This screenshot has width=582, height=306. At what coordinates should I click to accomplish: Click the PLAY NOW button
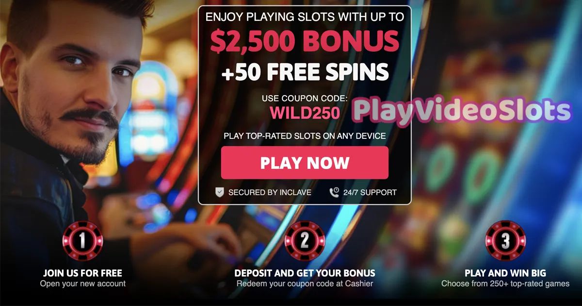pos(305,163)
